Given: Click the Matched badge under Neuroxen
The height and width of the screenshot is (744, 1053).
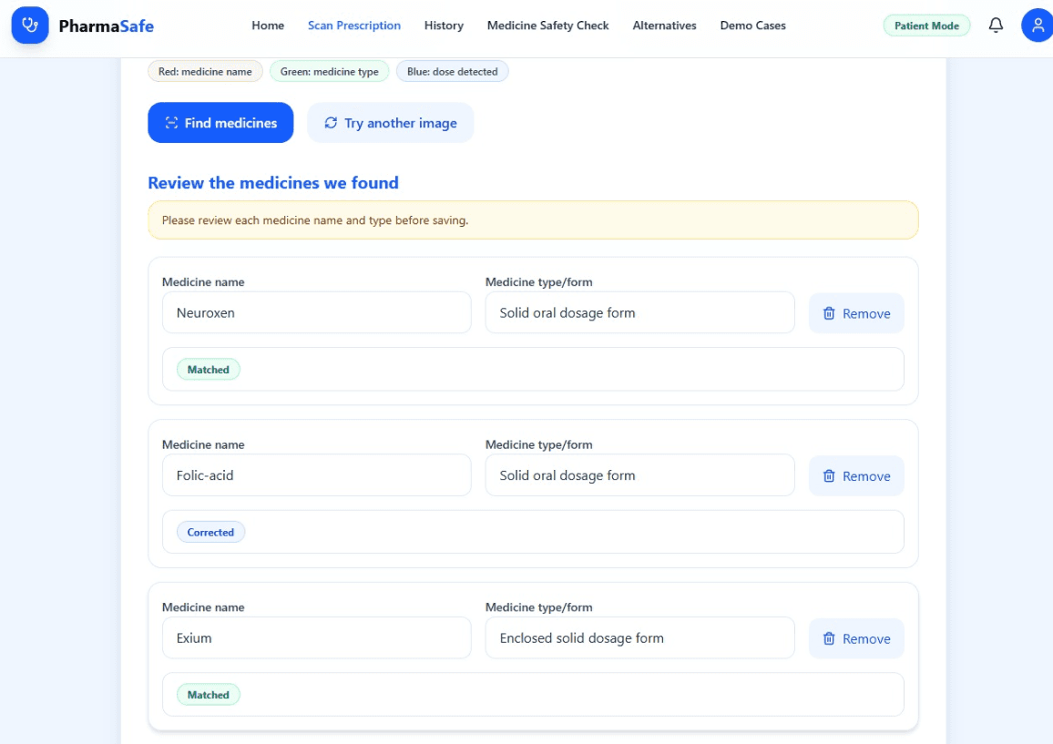Looking at the screenshot, I should [x=209, y=370].
